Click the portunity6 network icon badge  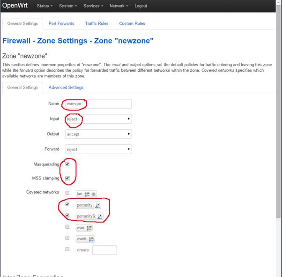click(99, 216)
